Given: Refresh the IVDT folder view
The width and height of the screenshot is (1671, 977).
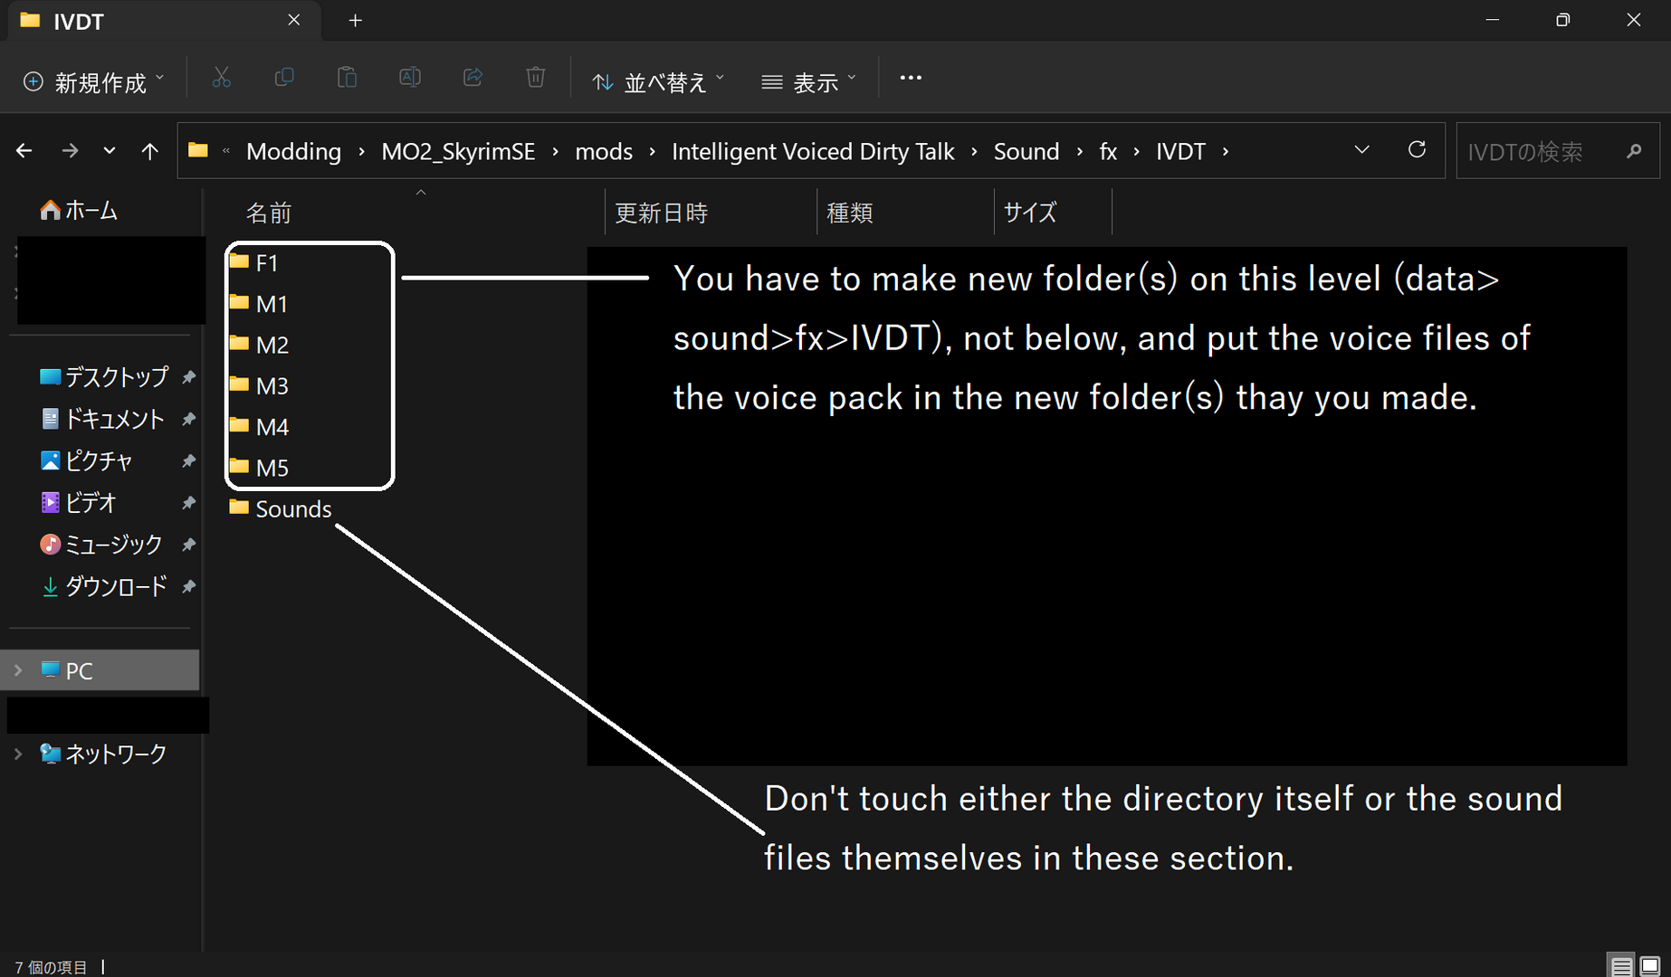Looking at the screenshot, I should [1418, 149].
